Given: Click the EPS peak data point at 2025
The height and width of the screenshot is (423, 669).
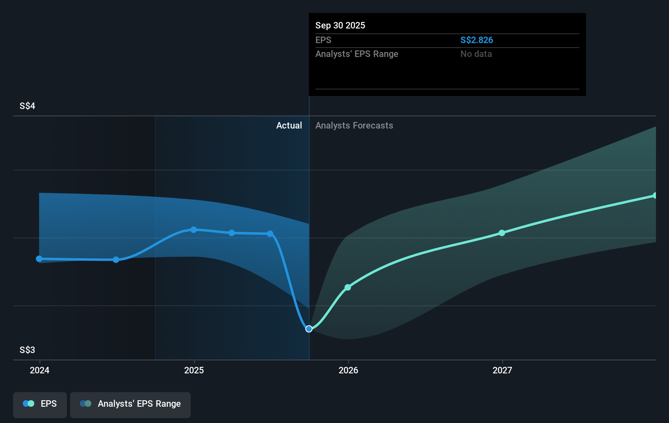Looking at the screenshot, I should 194,230.
